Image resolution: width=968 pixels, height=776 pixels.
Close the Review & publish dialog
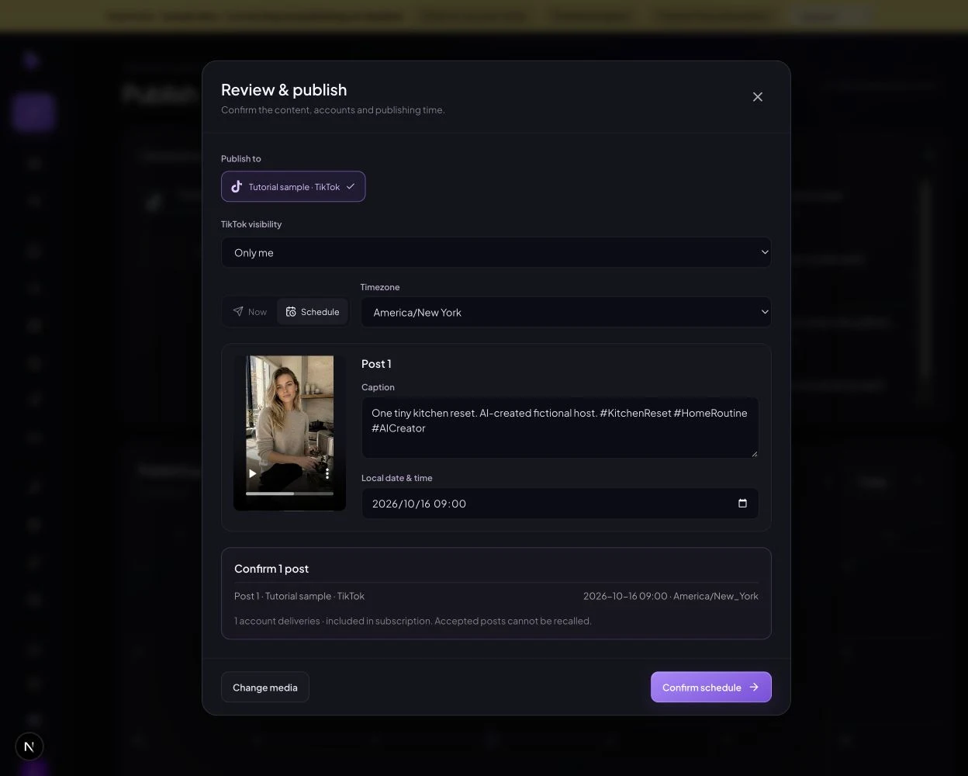click(758, 97)
